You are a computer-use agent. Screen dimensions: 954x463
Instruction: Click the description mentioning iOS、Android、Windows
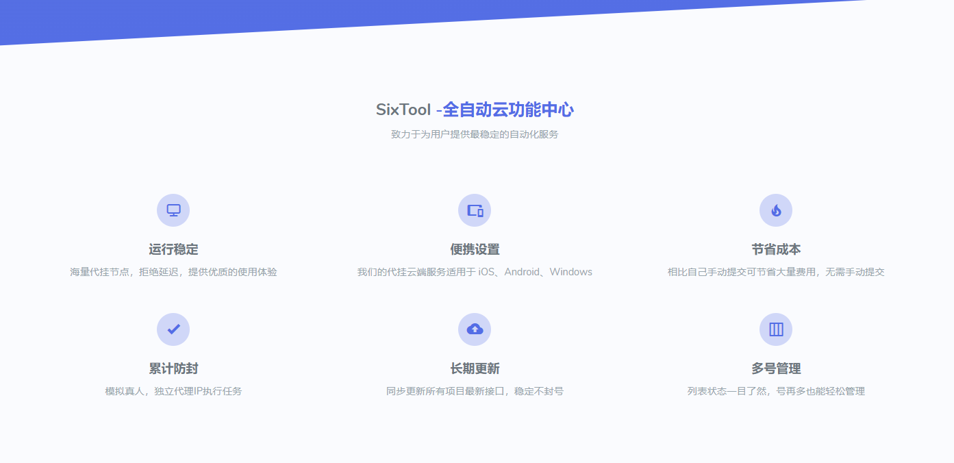(475, 272)
